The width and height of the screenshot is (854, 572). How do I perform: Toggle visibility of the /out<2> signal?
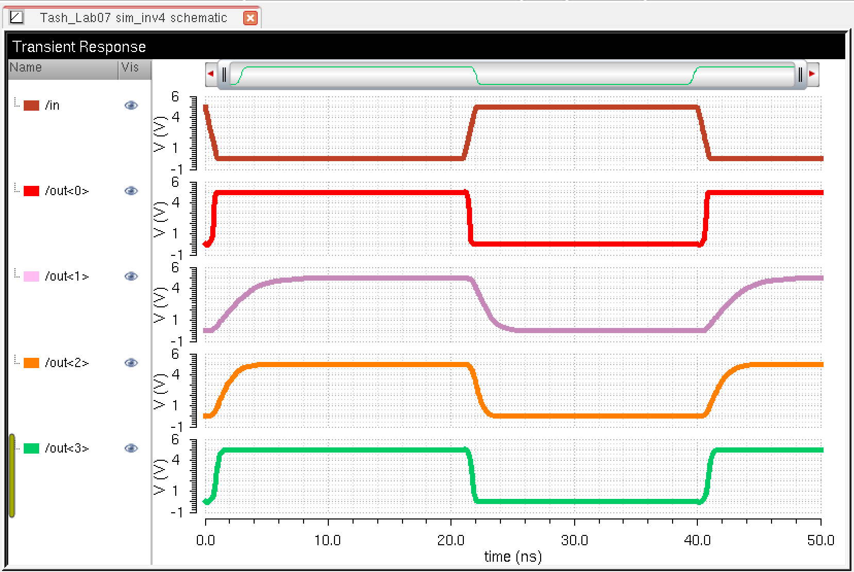131,363
